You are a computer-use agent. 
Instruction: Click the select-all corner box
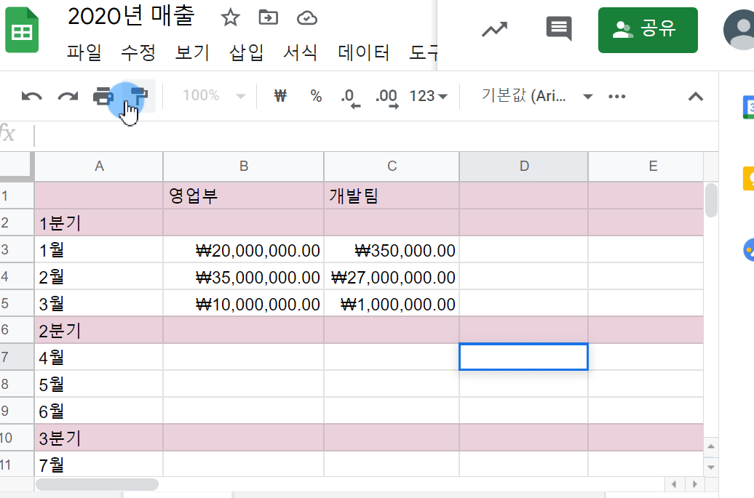16,166
